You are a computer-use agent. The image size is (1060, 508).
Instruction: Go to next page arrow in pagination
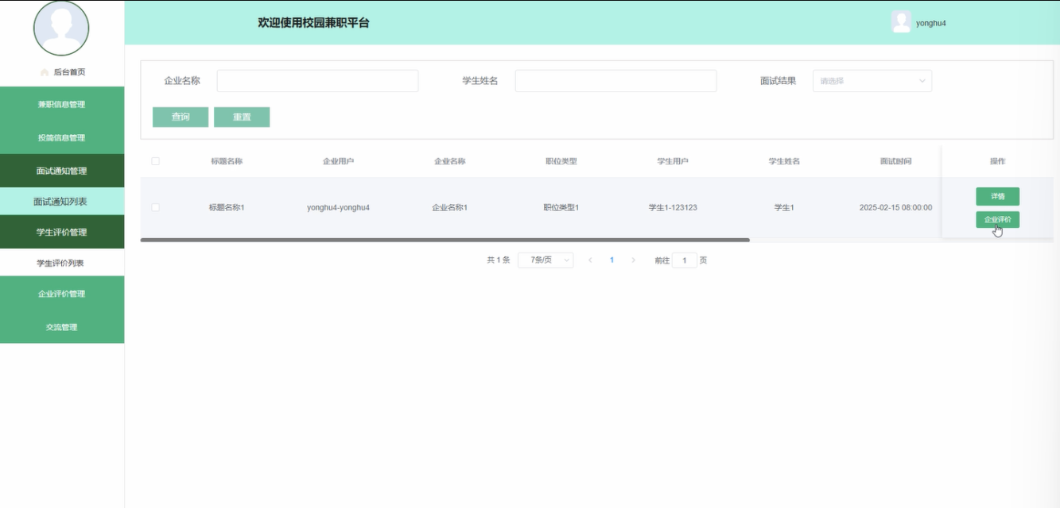(633, 260)
